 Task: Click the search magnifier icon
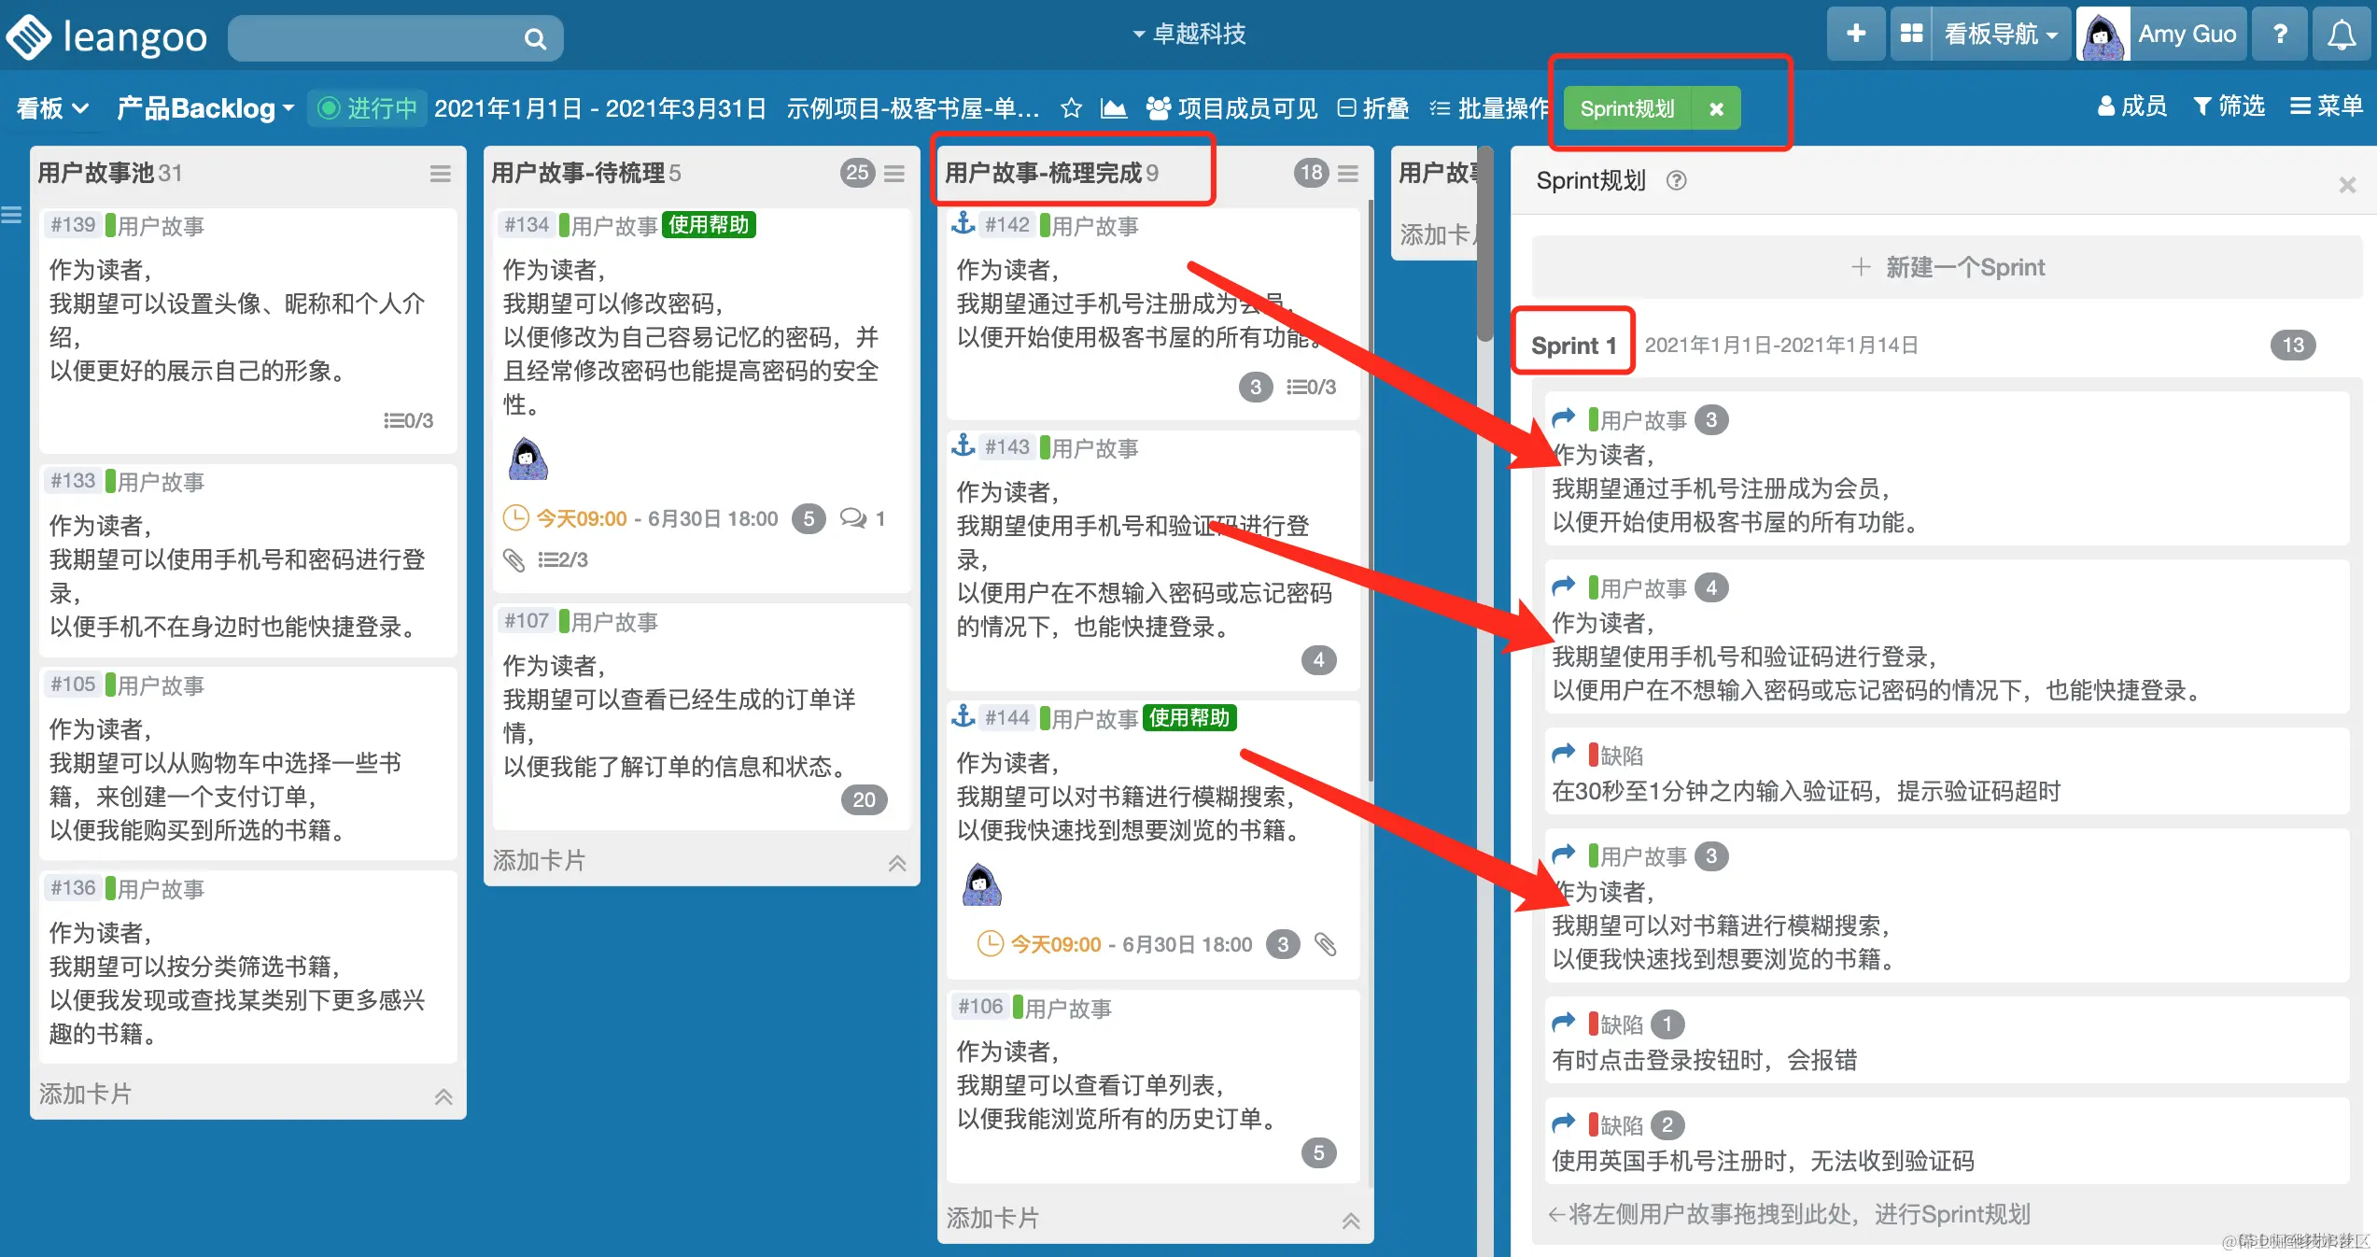point(534,38)
